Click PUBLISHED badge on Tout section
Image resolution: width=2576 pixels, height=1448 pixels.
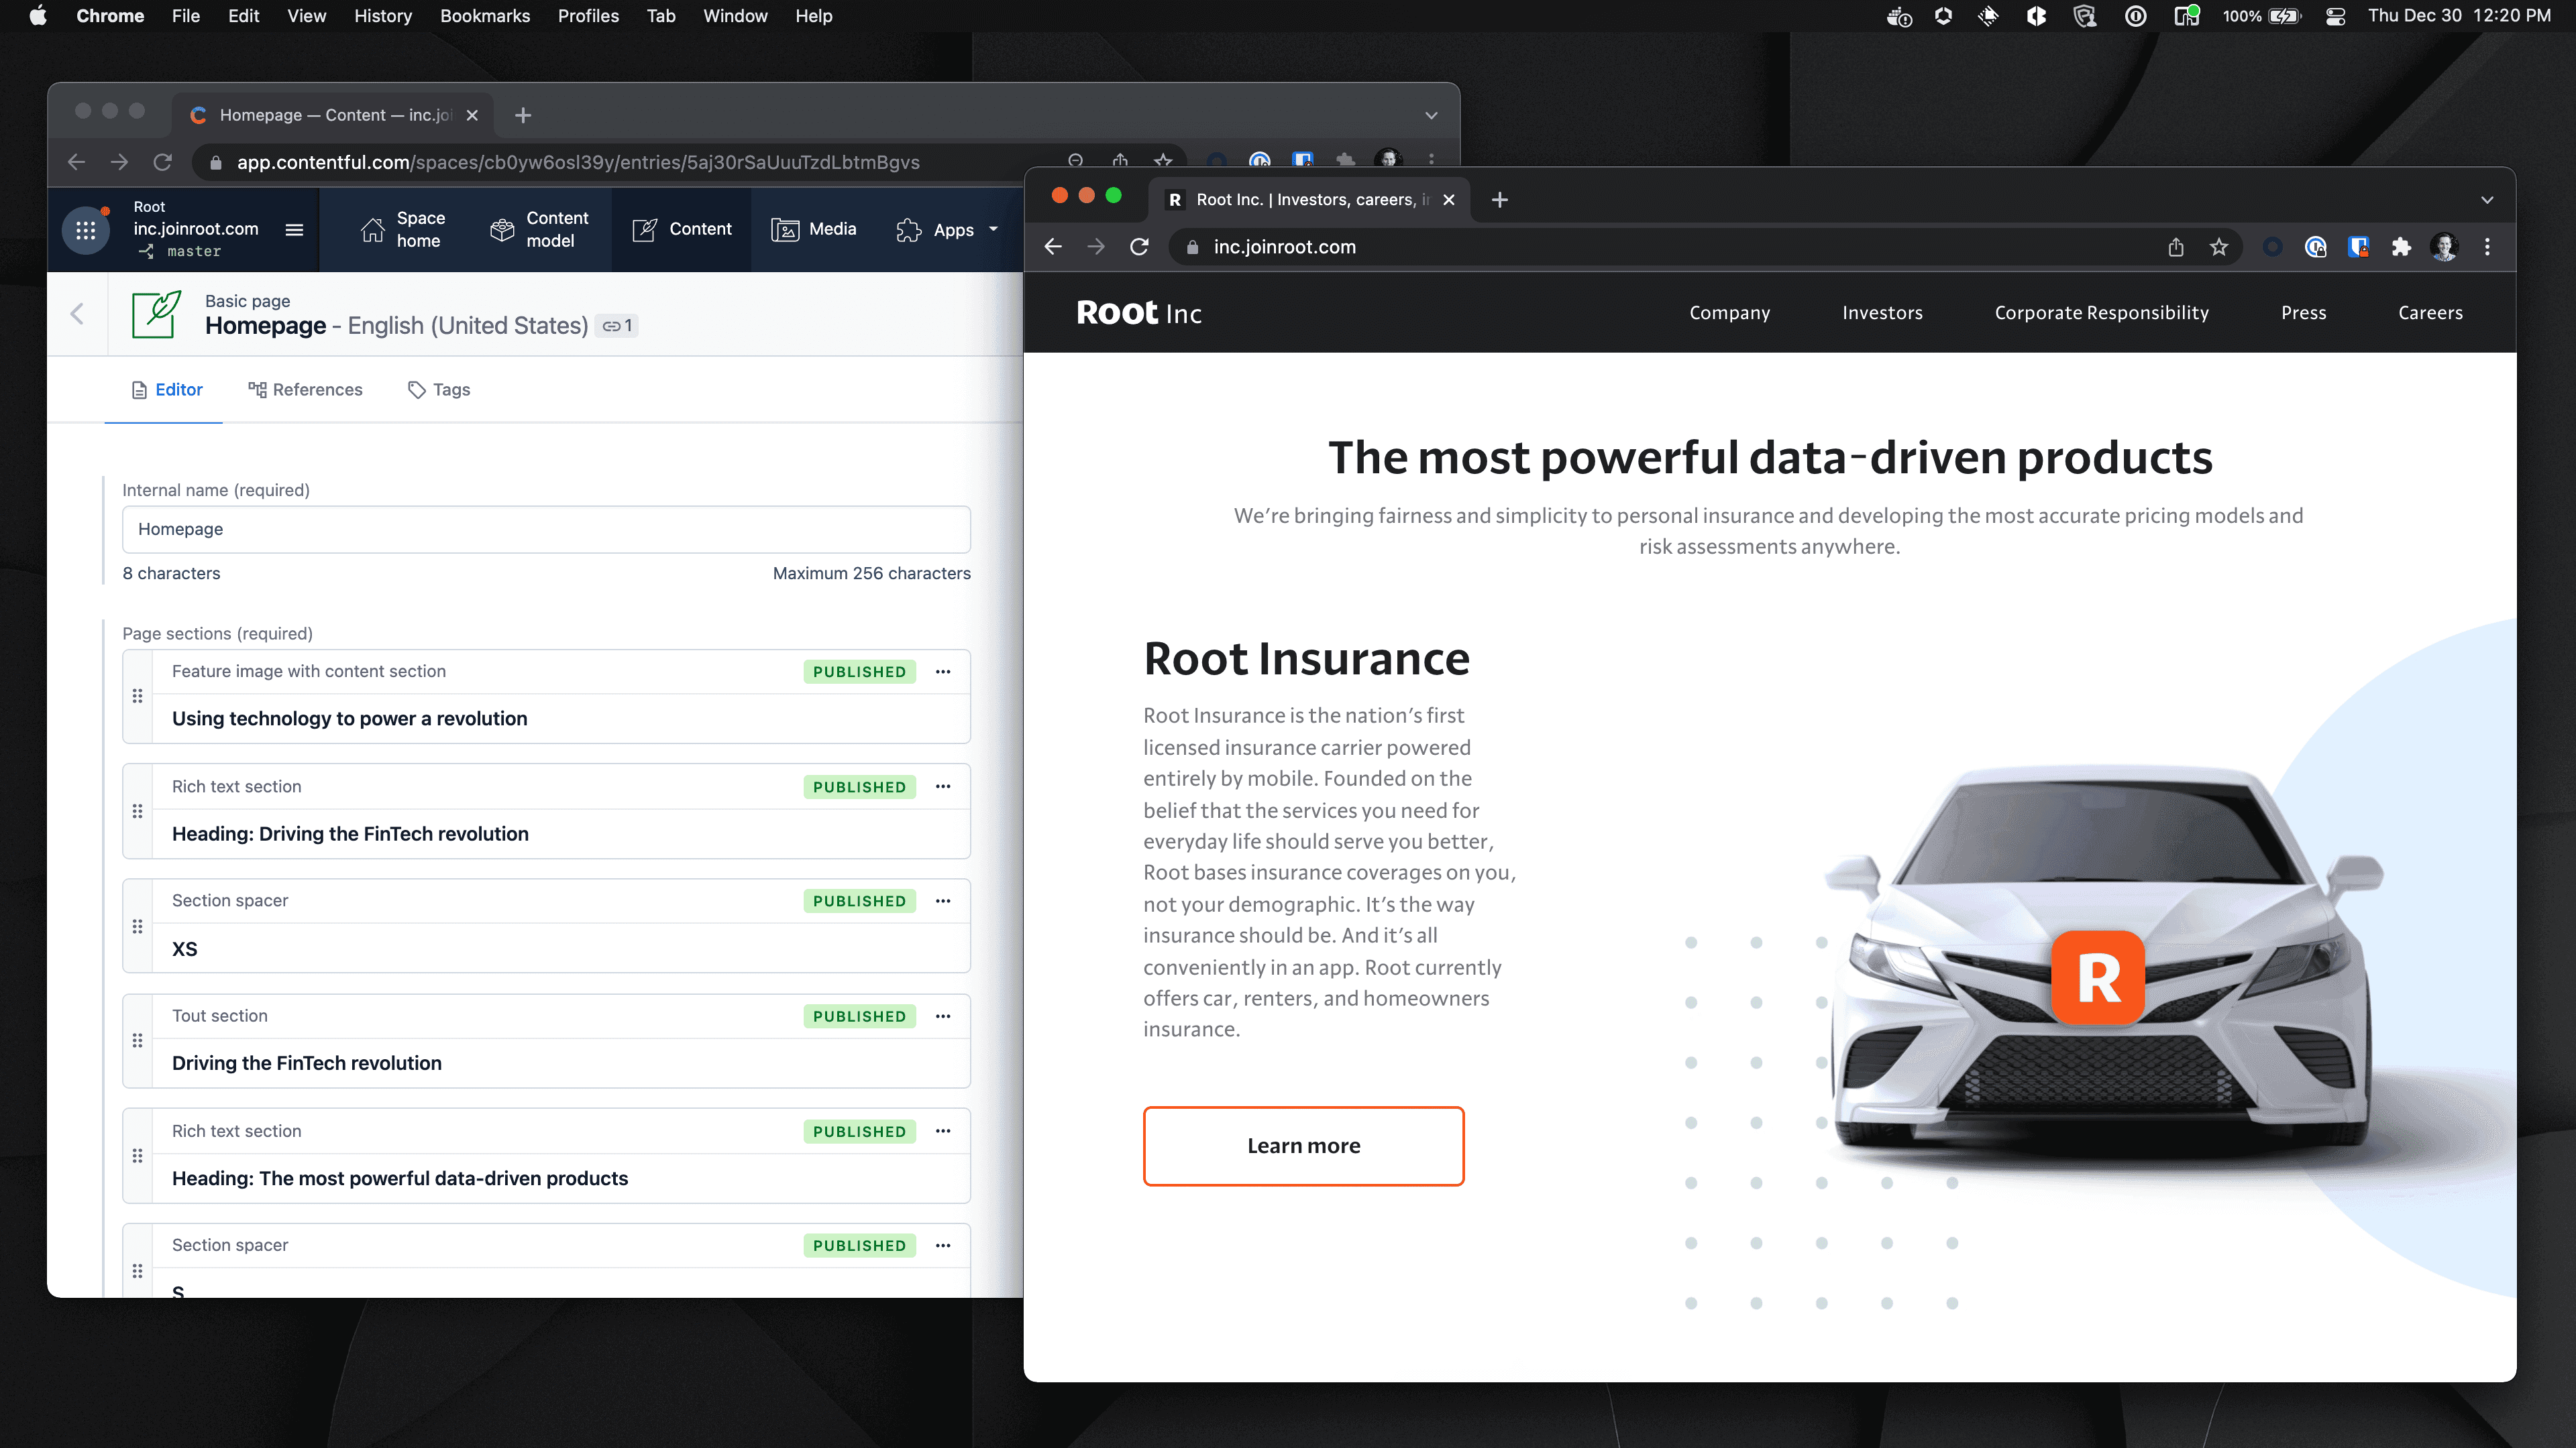859,1016
